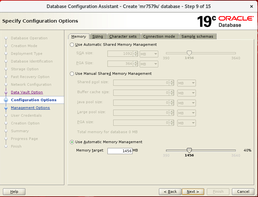Click the Memory target input field
Screen dimensions: 258x197
click(120, 151)
